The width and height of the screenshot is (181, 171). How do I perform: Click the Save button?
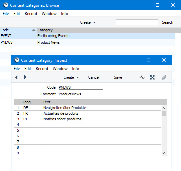click(118, 77)
